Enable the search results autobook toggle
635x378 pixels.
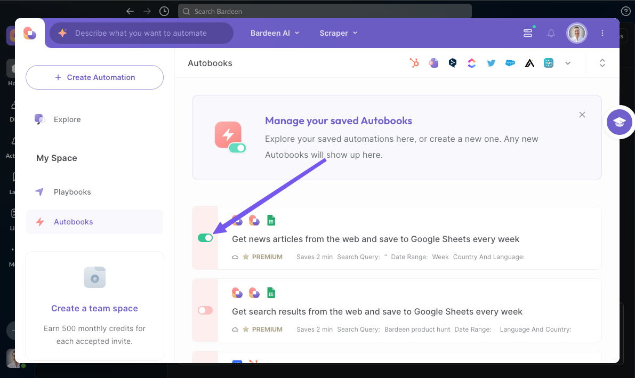click(x=205, y=310)
